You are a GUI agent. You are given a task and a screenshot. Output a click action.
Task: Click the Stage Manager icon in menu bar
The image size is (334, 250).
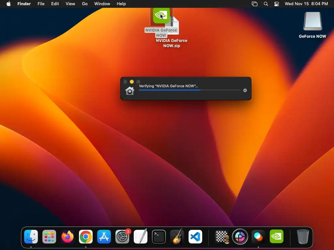point(254,4)
